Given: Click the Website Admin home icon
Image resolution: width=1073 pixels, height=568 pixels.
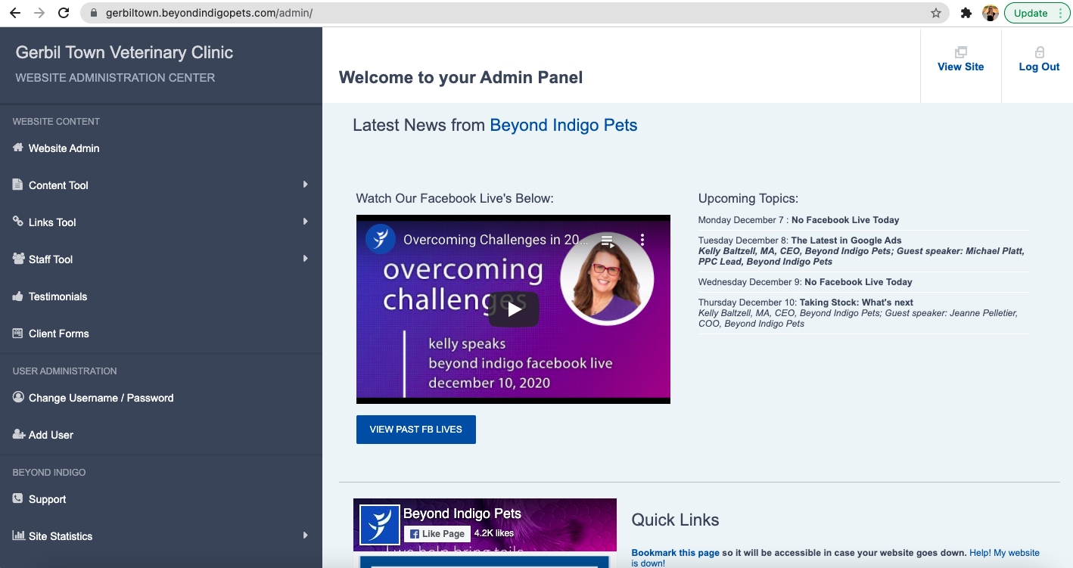Looking at the screenshot, I should point(18,148).
